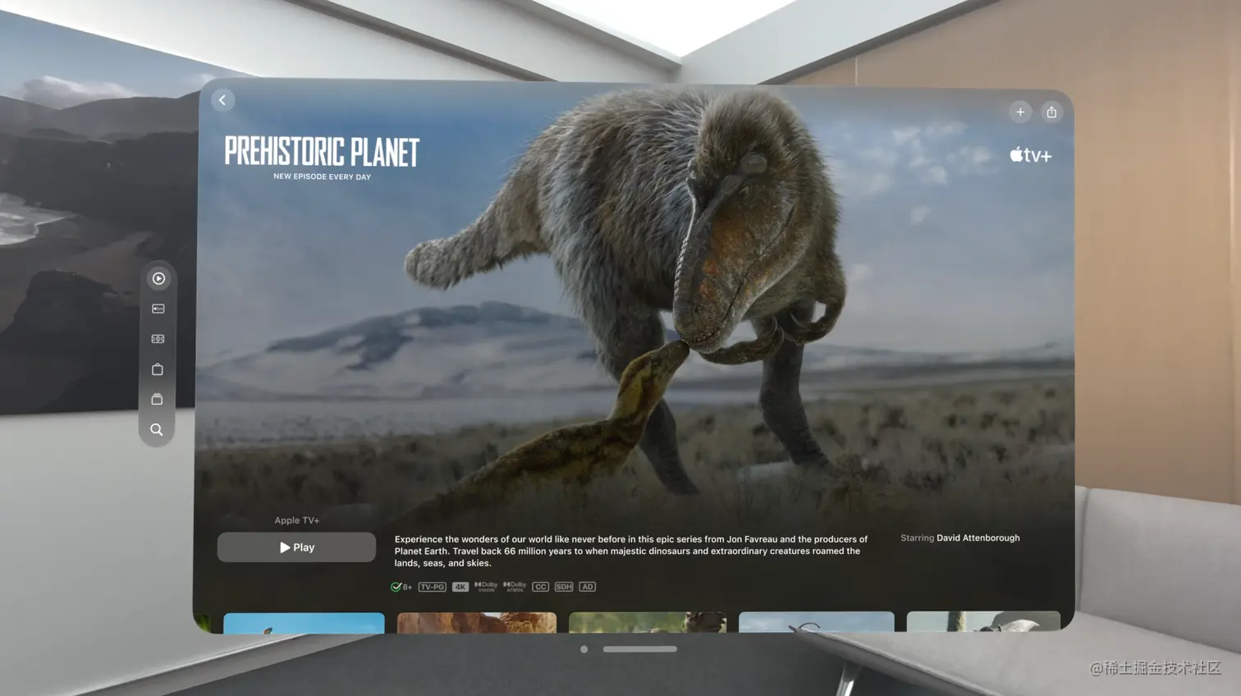This screenshot has height=696, width=1241.
Task: Open the green grassland episode thumbnail
Action: coord(648,622)
